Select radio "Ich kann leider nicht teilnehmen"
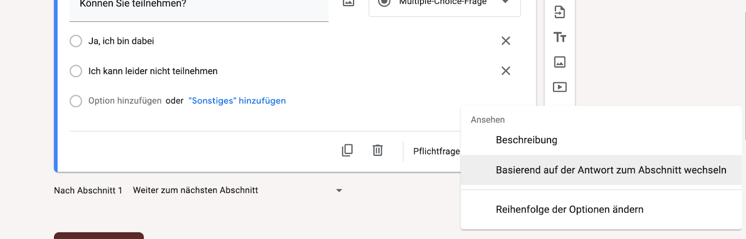The height and width of the screenshot is (239, 746). (76, 71)
